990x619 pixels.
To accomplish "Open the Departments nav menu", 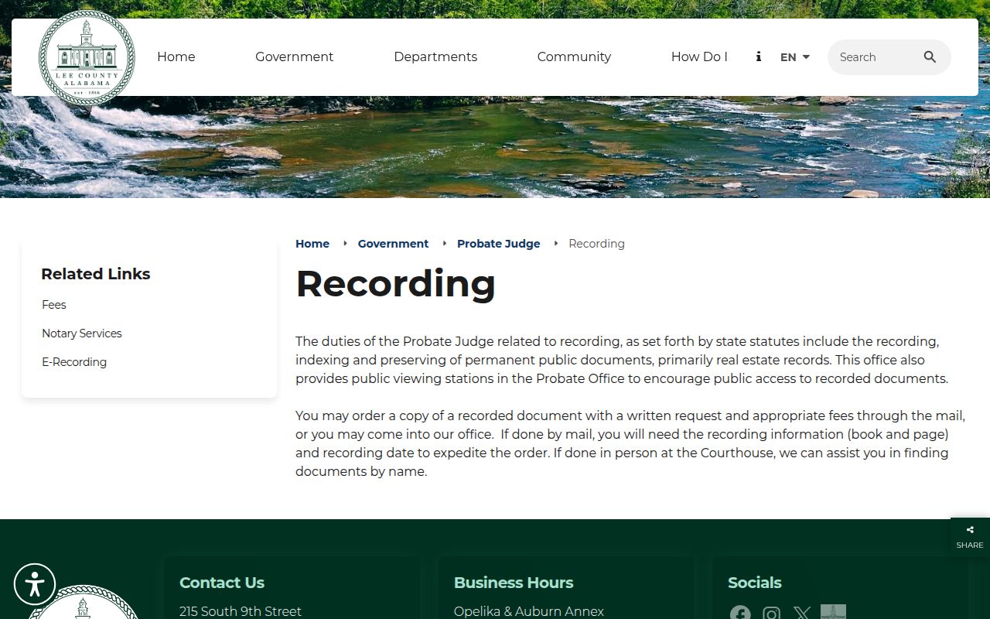I will pyautogui.click(x=435, y=56).
